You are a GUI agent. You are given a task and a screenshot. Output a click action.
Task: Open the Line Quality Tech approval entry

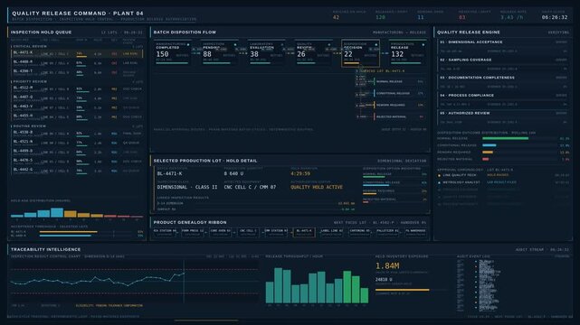pos(503,175)
